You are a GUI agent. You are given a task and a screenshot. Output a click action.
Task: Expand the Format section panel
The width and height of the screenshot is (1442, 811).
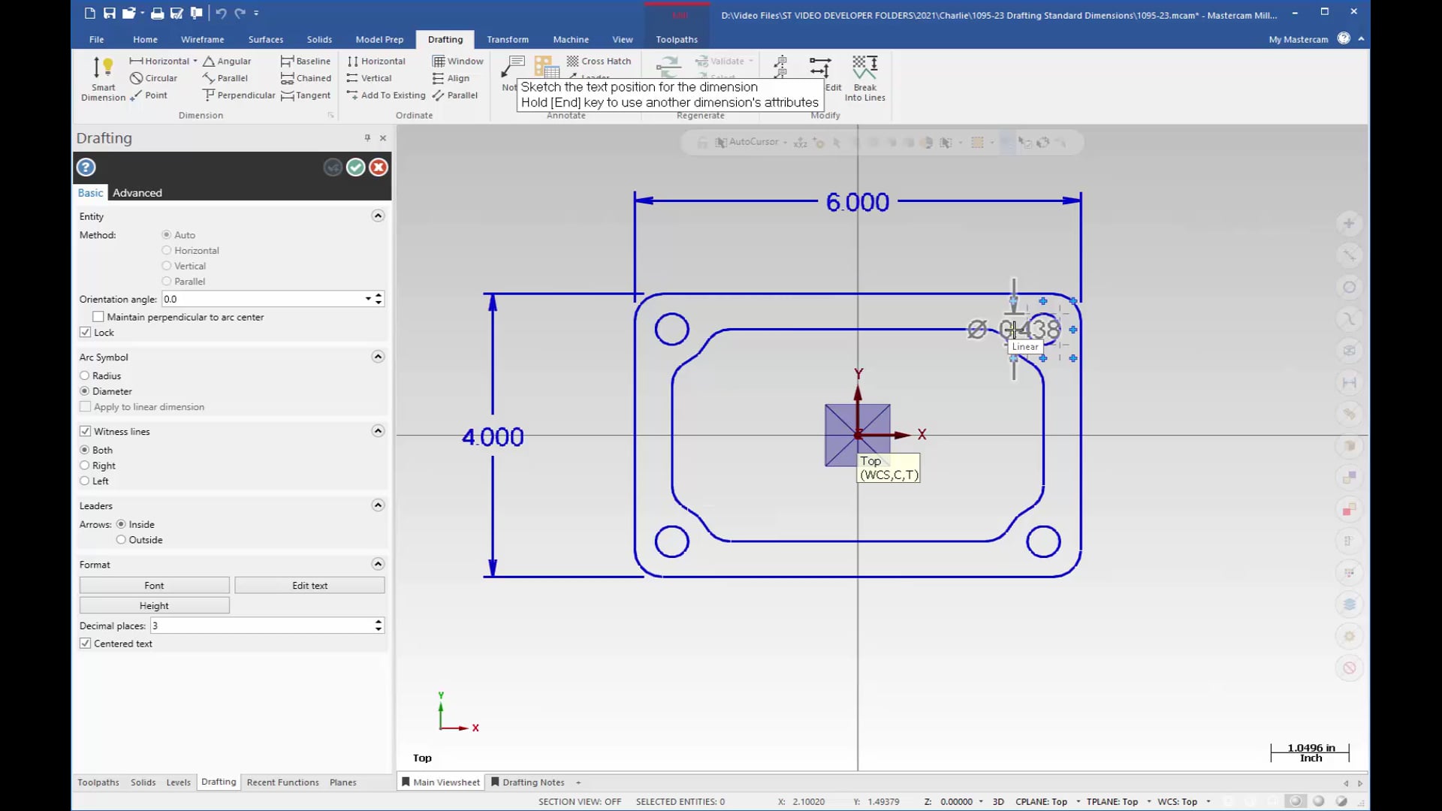pyautogui.click(x=376, y=563)
